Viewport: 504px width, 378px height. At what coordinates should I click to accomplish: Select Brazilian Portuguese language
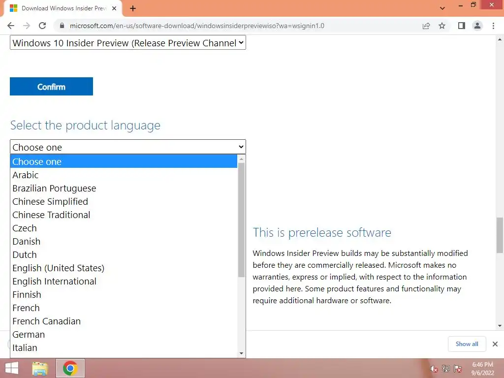pos(124,188)
